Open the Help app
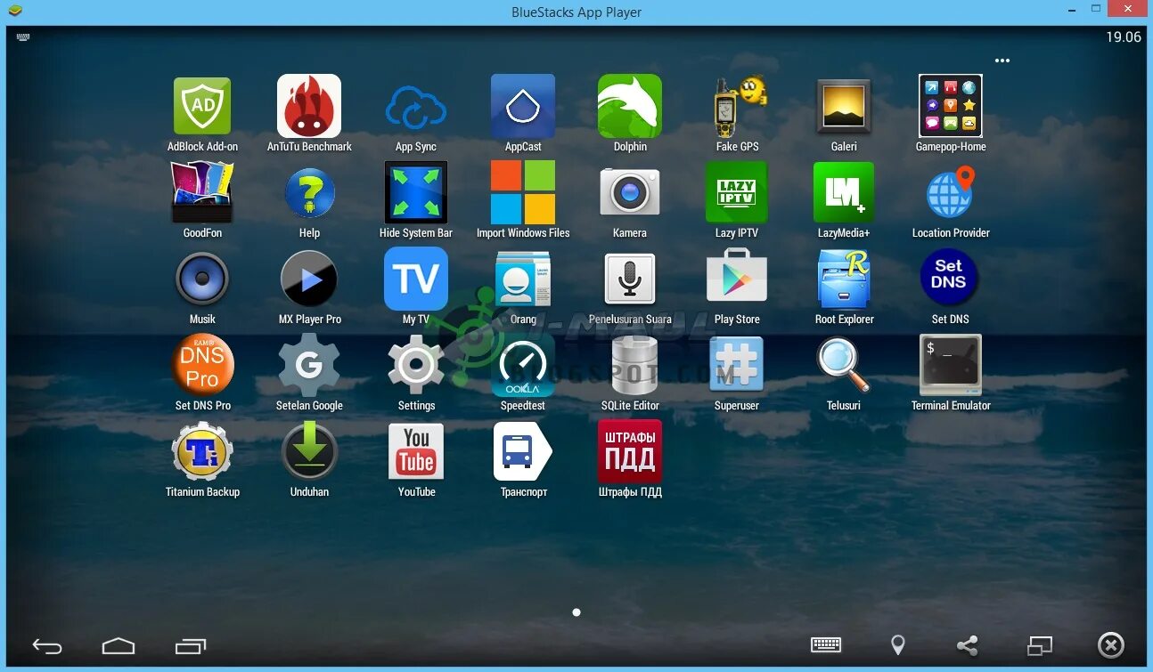 tap(309, 192)
